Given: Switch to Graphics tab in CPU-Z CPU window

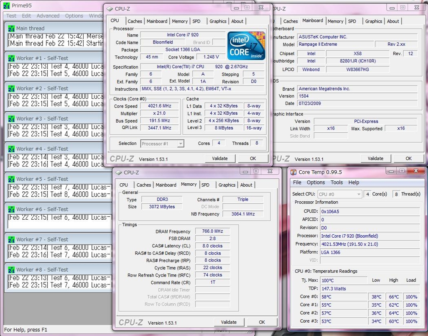Looking at the screenshot, I should coord(218,21).
